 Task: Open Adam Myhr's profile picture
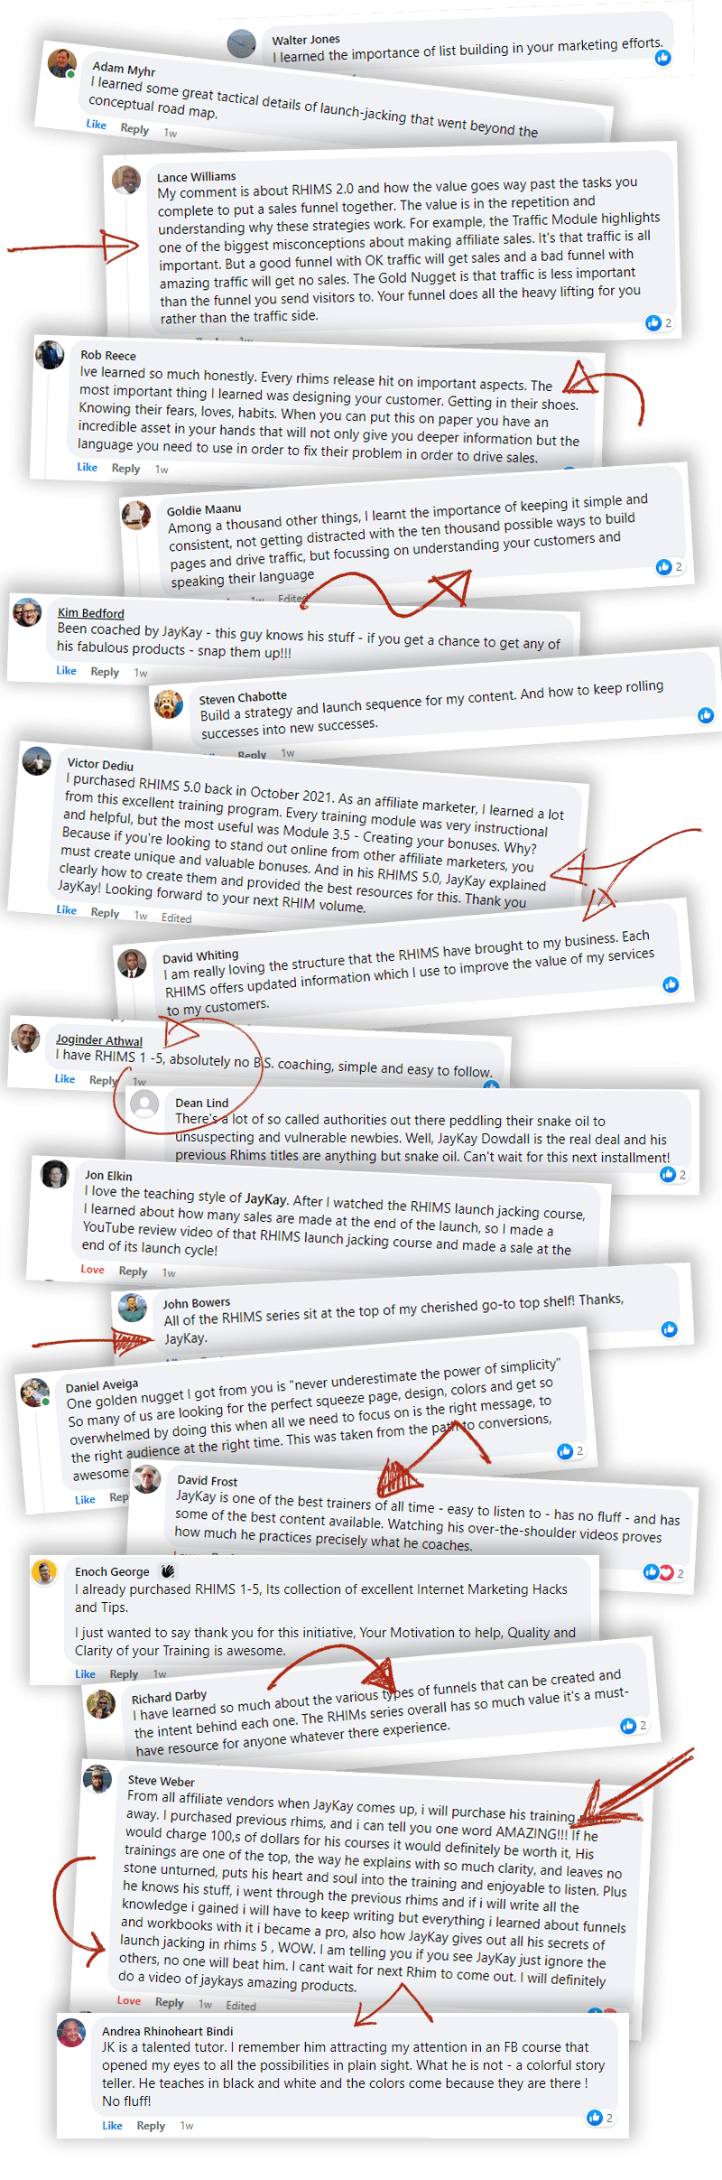pyautogui.click(x=61, y=63)
